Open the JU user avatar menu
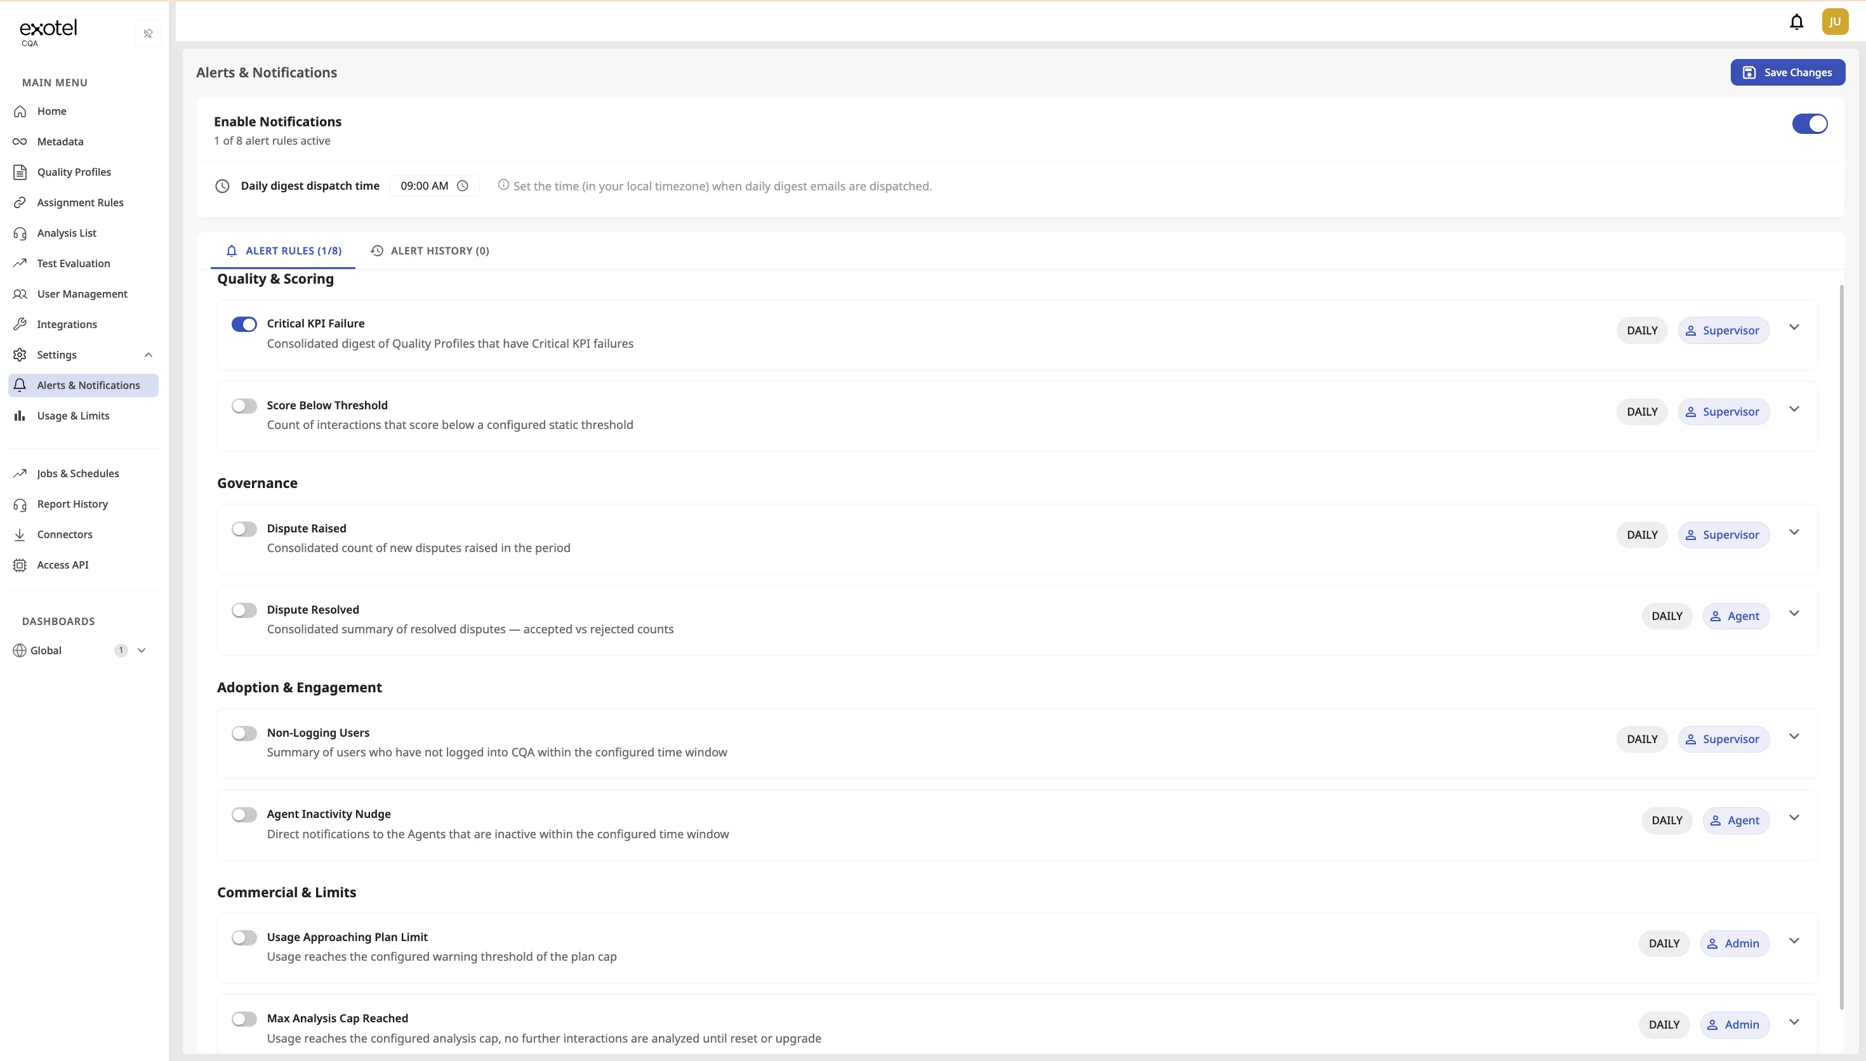 (1835, 22)
